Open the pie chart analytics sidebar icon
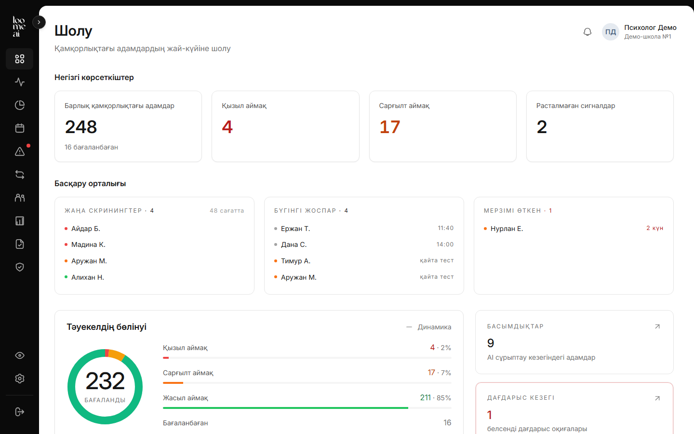Viewport: 694px width, 434px height. pos(19,105)
